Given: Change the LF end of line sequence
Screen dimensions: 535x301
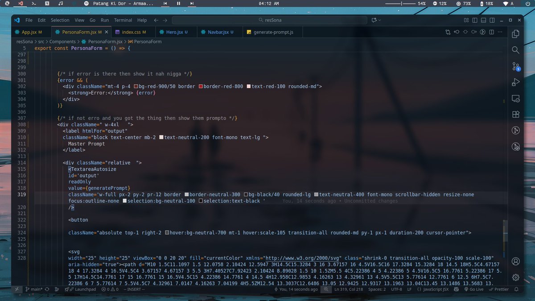Looking at the screenshot, I should [x=409, y=289].
